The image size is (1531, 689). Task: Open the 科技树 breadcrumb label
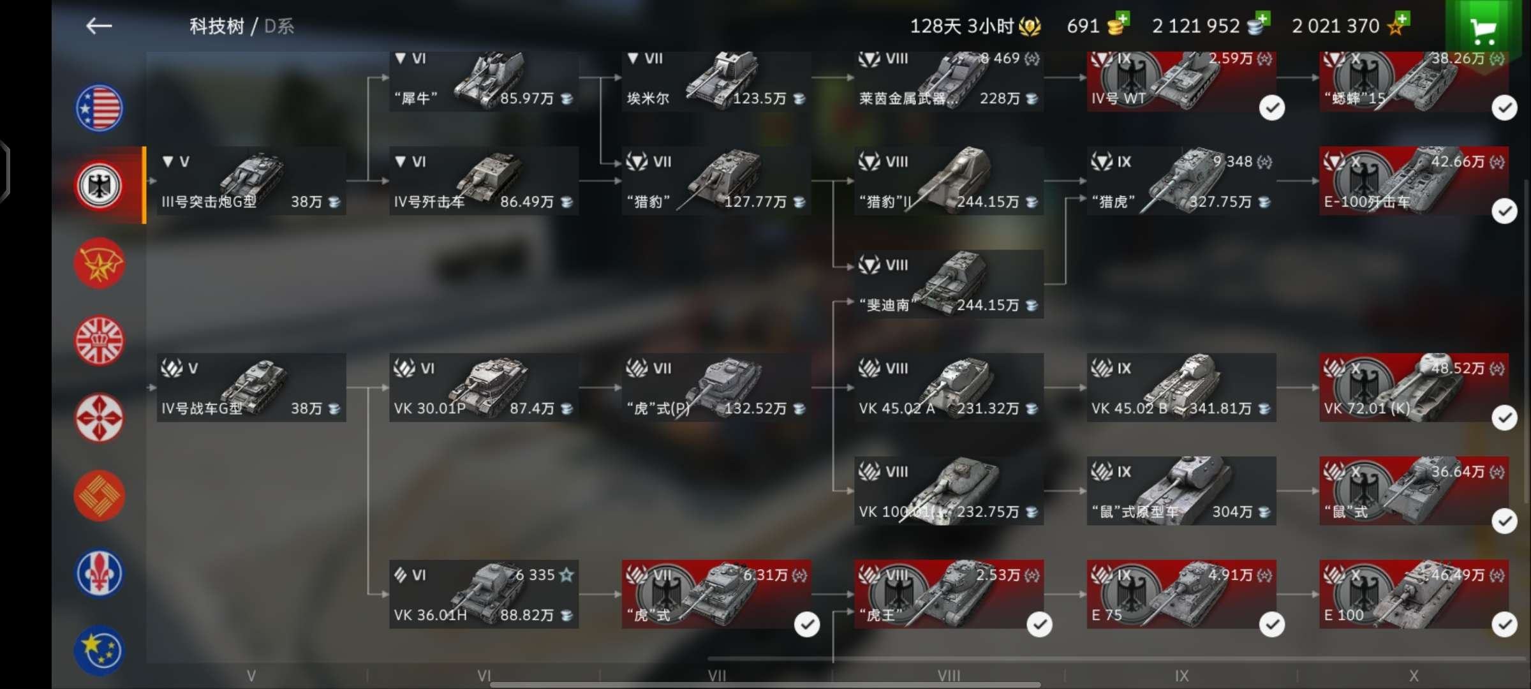point(217,26)
